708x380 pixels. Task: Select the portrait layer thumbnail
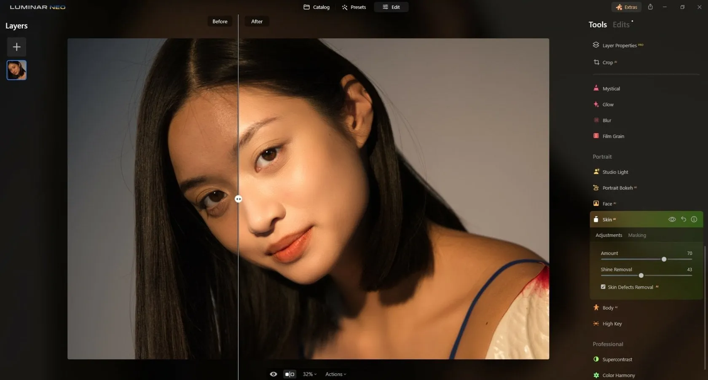click(16, 70)
